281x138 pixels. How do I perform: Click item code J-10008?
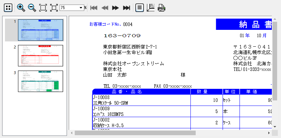pyautogui.click(x=101, y=98)
